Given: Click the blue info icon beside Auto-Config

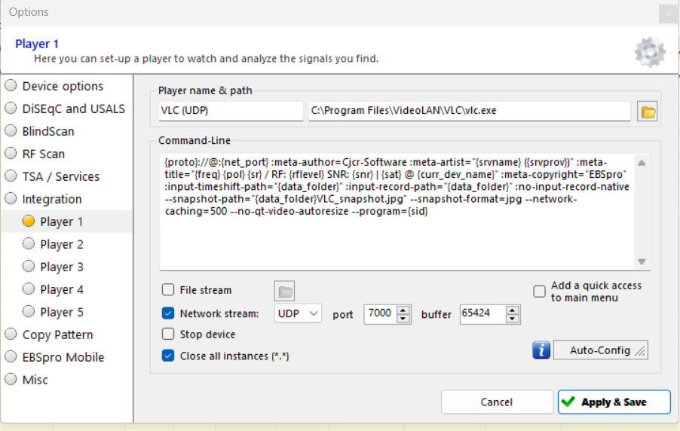Looking at the screenshot, I should click(541, 350).
